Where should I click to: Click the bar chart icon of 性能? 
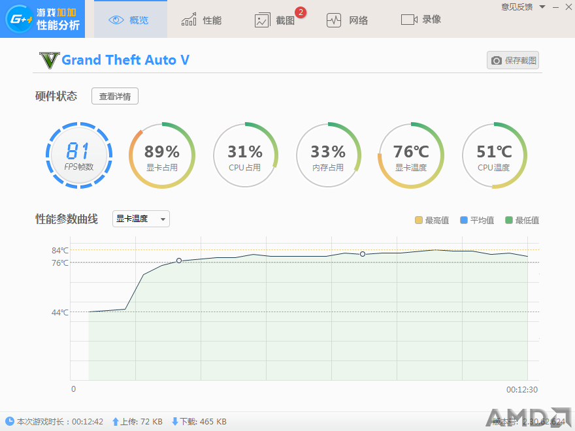189,20
